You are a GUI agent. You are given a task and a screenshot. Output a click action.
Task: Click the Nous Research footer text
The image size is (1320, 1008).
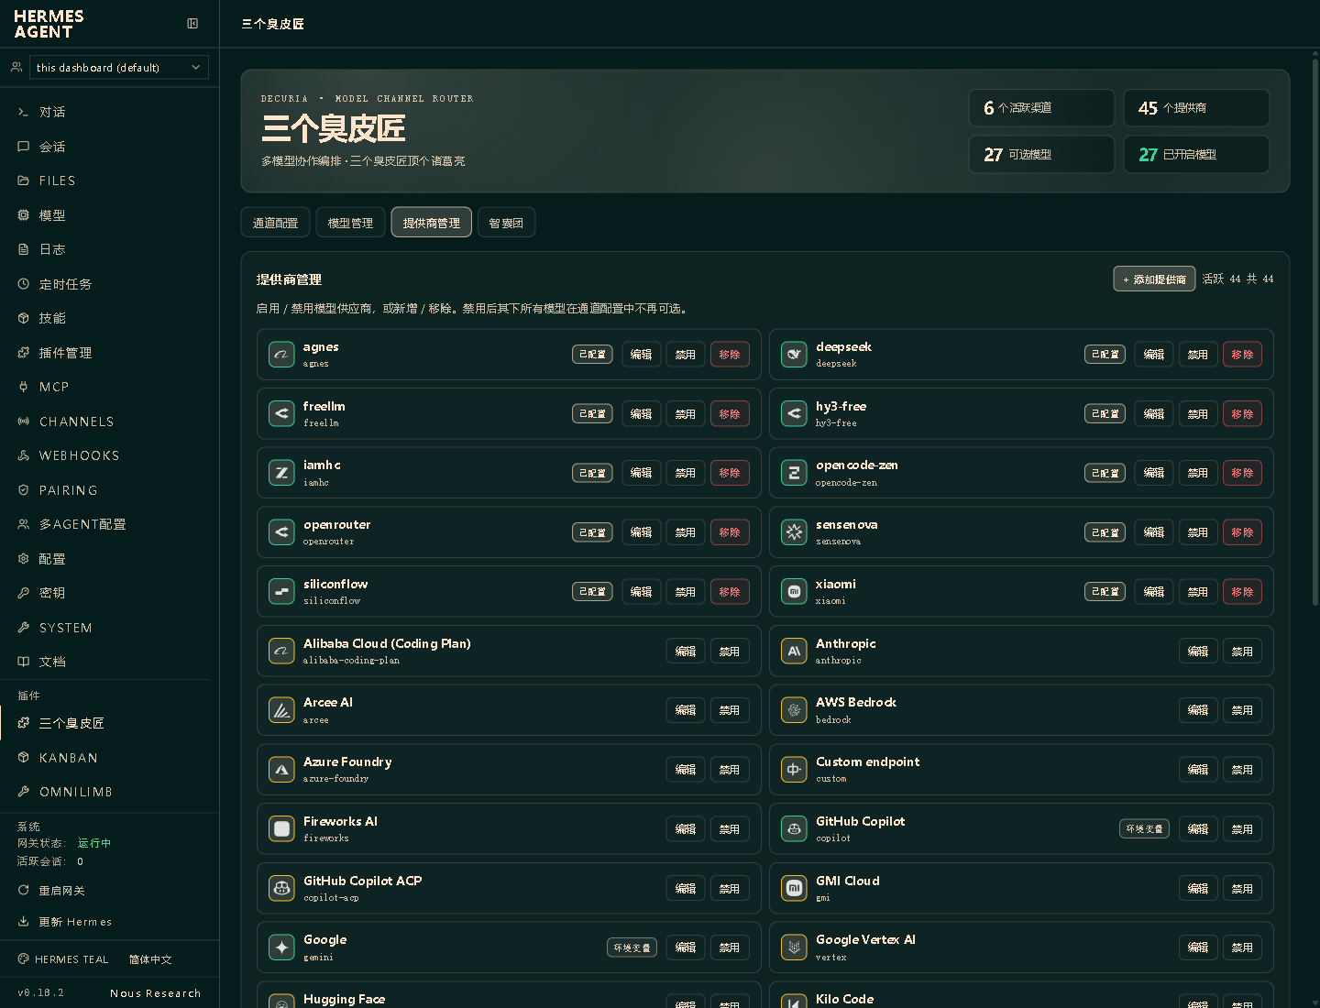point(156,993)
